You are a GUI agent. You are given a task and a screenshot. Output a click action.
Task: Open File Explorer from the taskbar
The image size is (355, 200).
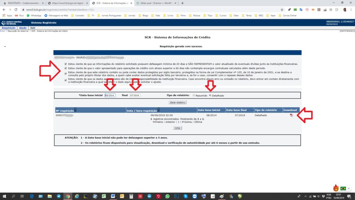(50, 196)
